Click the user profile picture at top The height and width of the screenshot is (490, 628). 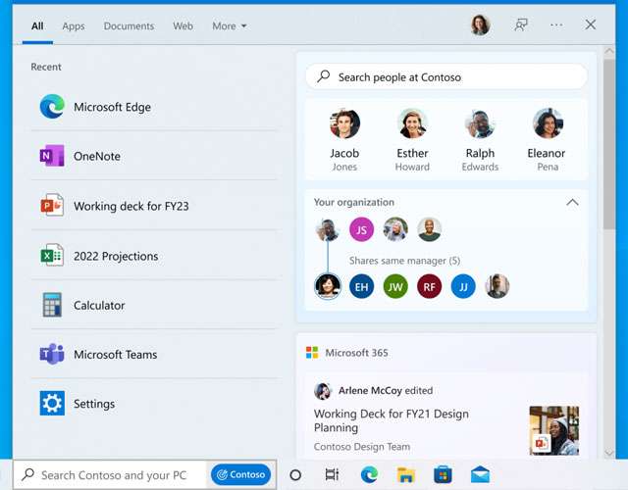coord(480,25)
